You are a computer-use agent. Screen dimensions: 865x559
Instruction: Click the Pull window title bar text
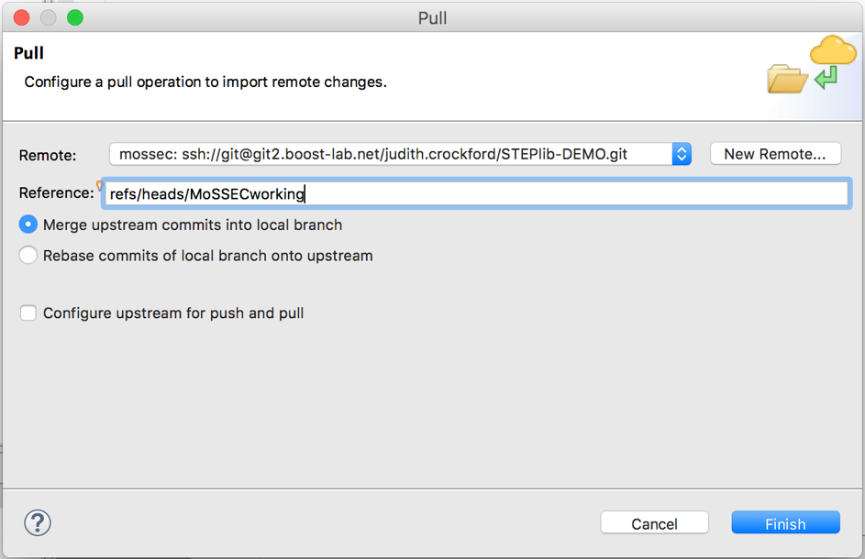[432, 17]
